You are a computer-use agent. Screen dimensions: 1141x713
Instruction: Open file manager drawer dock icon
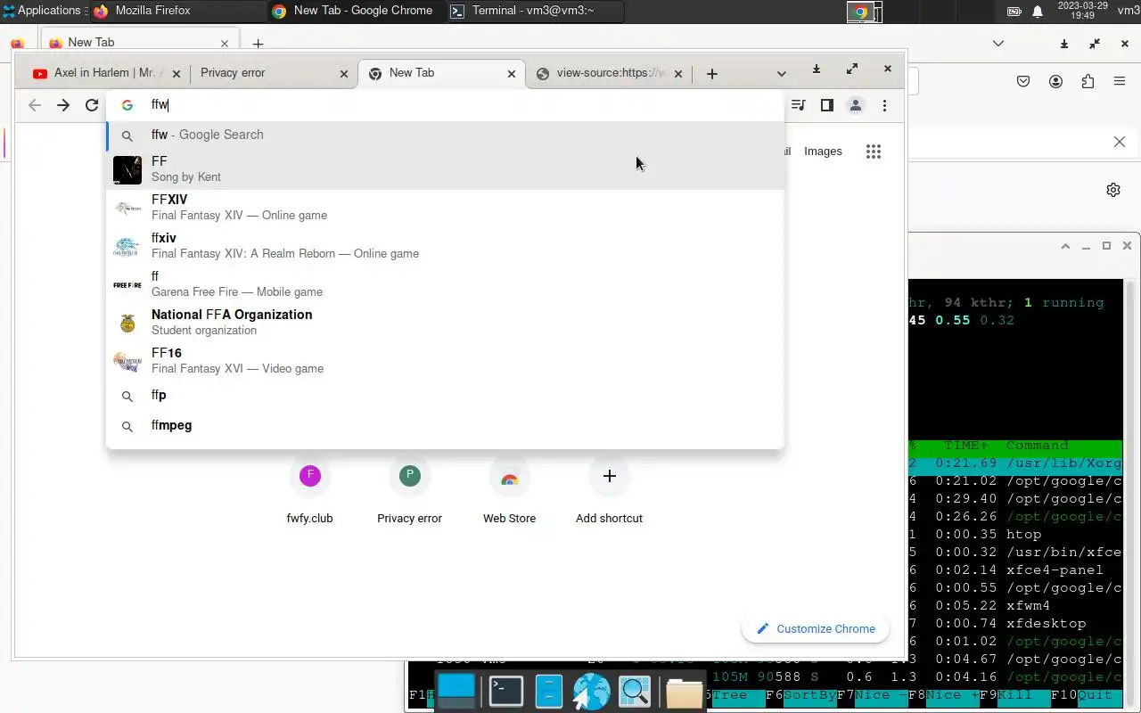tap(548, 692)
